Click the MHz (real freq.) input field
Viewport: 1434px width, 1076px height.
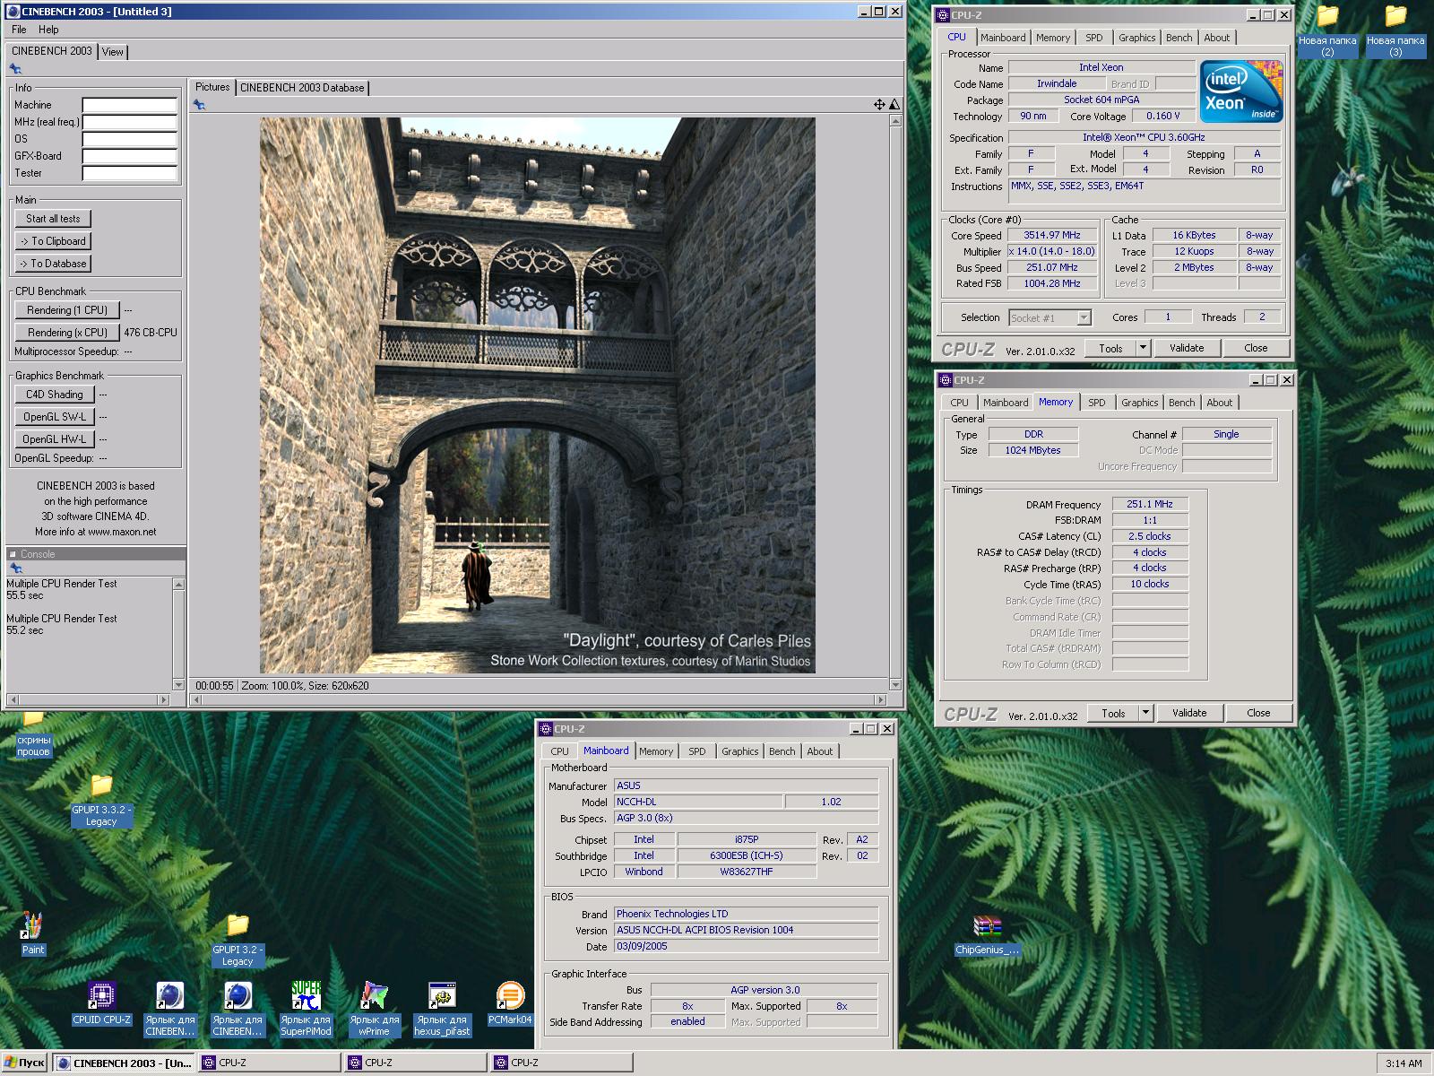pos(130,122)
